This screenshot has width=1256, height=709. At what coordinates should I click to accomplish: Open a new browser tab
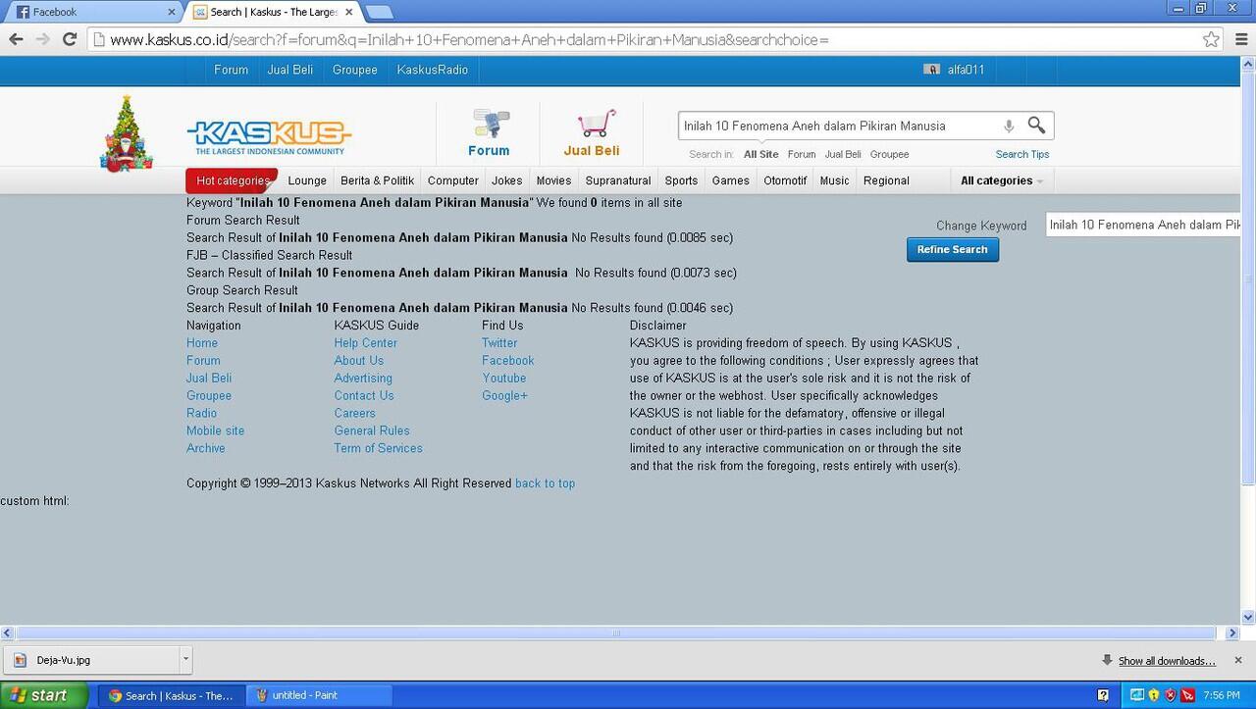379,12
